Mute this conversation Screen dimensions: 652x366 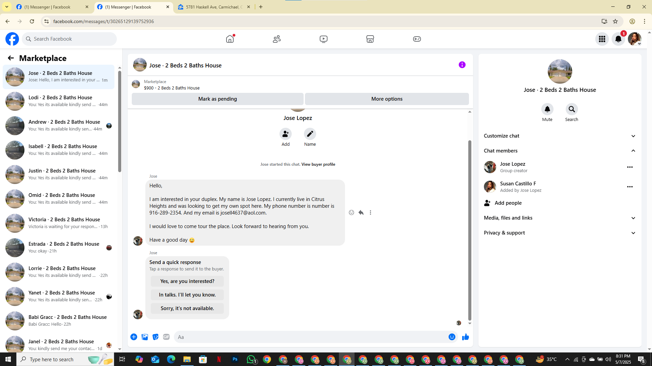547,109
